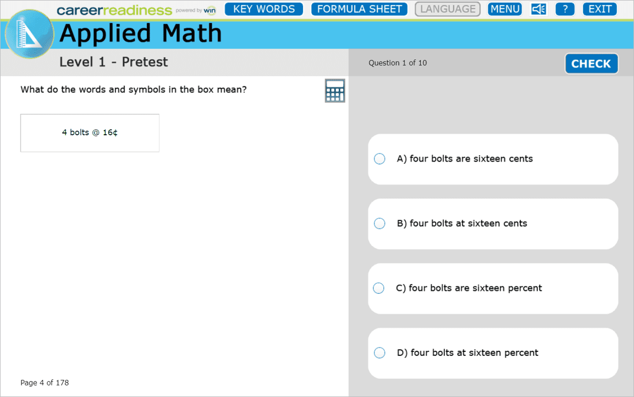Click the Page 4 of 178 text
This screenshot has width=634, height=397.
coord(45,383)
